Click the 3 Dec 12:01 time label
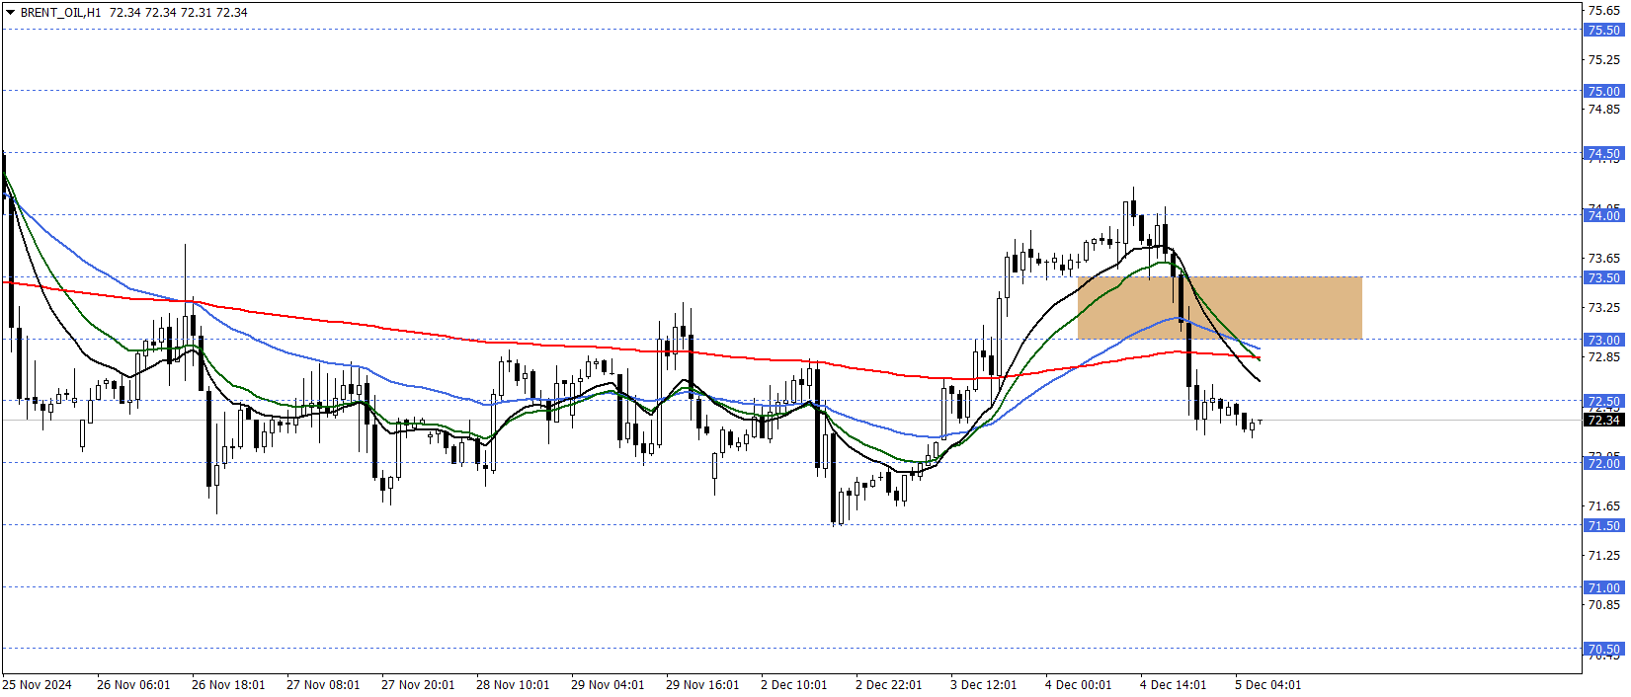The width and height of the screenshot is (1631, 697). click(984, 685)
